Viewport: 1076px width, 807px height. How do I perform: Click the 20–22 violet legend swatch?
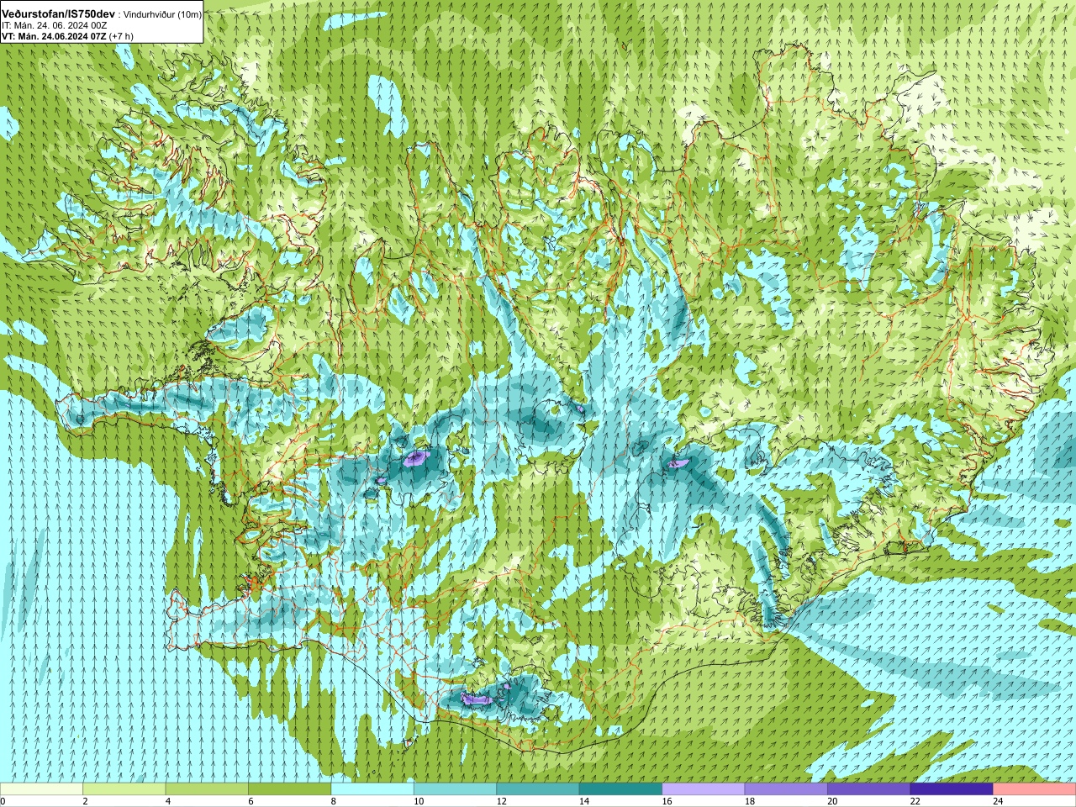869,789
